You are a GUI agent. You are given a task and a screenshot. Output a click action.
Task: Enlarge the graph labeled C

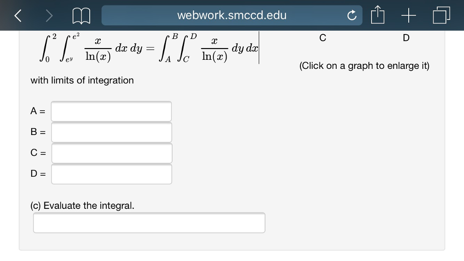coord(322,38)
